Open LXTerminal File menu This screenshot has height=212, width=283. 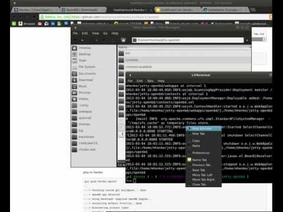coord(130,81)
